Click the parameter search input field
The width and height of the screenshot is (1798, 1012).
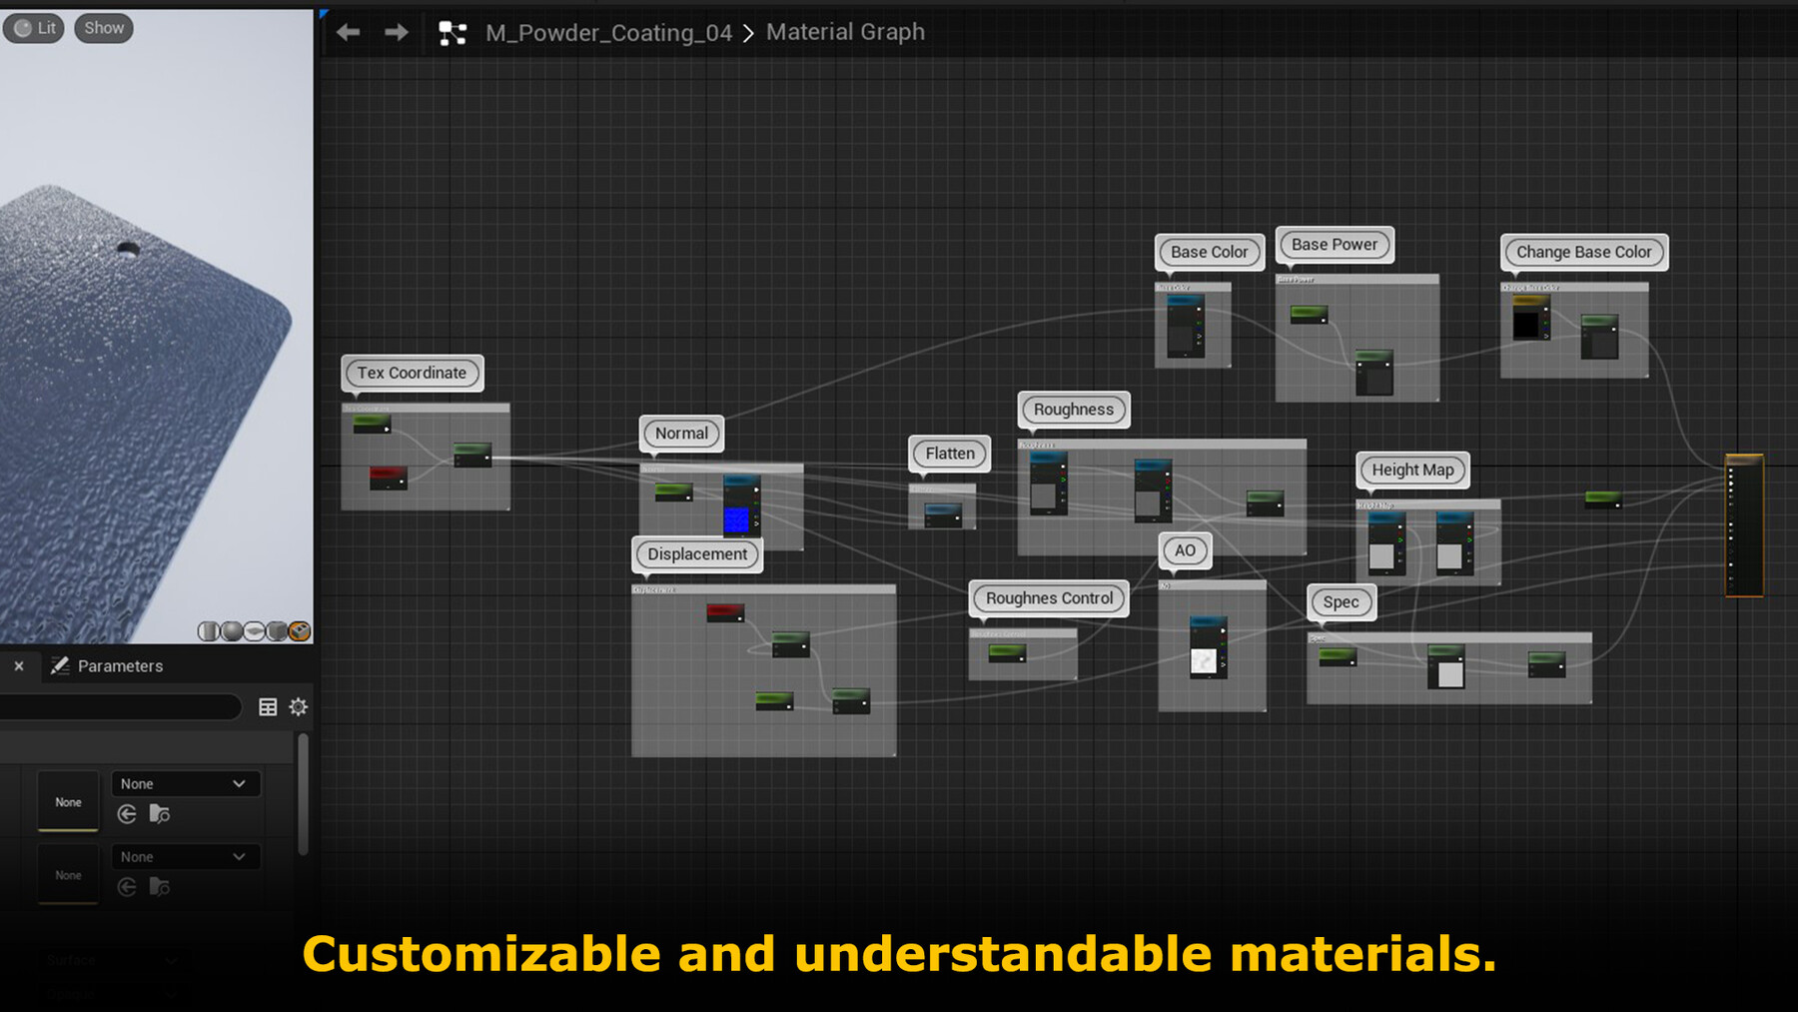pyautogui.click(x=120, y=707)
